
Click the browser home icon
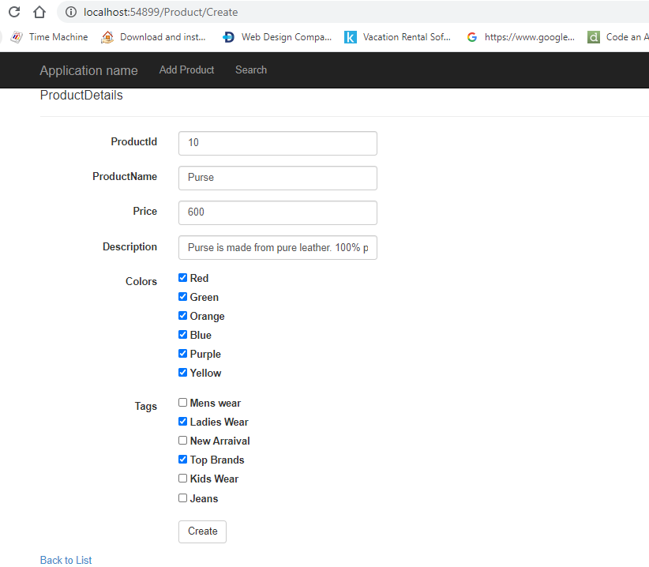pyautogui.click(x=39, y=12)
